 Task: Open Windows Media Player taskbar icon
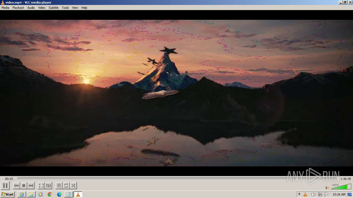coord(41,194)
